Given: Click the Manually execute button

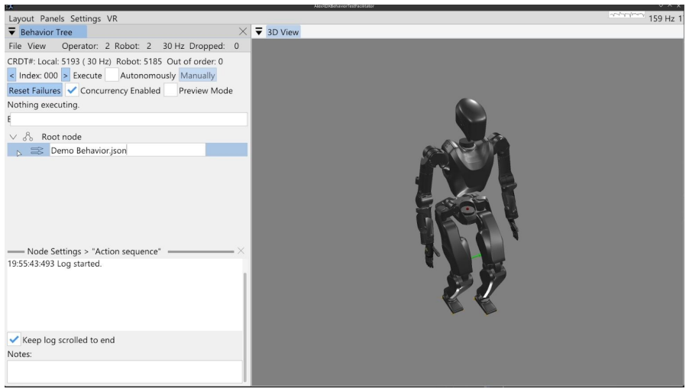Looking at the screenshot, I should (197, 75).
